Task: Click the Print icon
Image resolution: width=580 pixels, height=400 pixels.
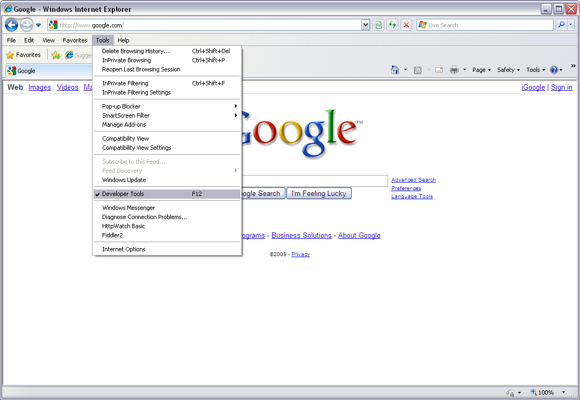Action: [454, 70]
